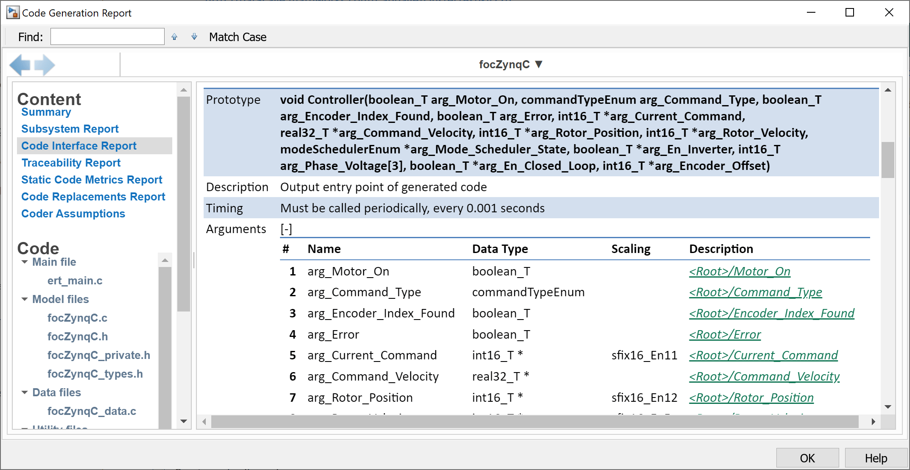Collapse the Main file tree group

point(25,262)
